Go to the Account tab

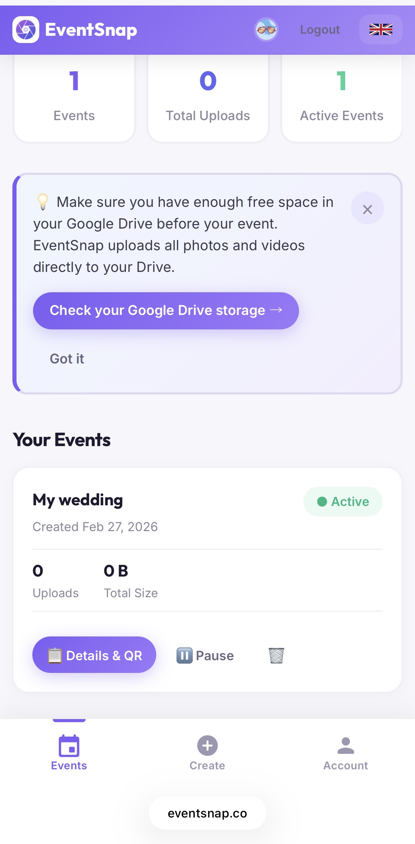(x=345, y=752)
